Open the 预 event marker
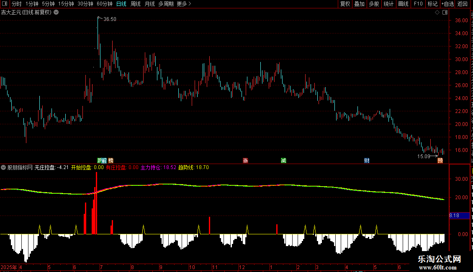Image resolution: width=473 pixels, height=272 pixels. click(x=440, y=160)
